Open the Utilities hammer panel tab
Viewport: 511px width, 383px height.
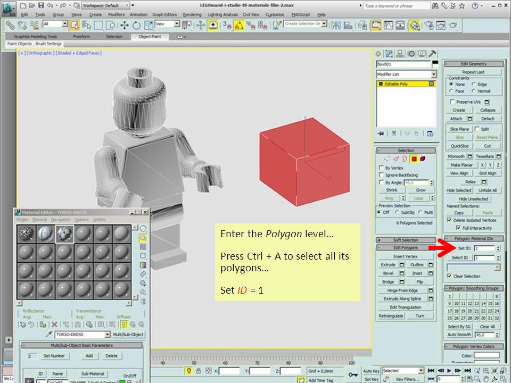click(x=432, y=54)
